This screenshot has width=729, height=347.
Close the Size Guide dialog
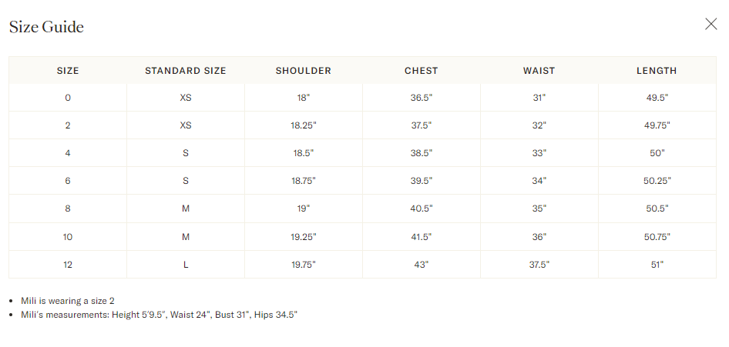pos(711,24)
